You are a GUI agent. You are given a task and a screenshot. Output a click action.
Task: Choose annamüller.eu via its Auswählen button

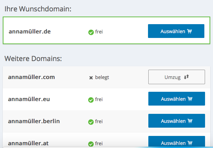(177, 99)
